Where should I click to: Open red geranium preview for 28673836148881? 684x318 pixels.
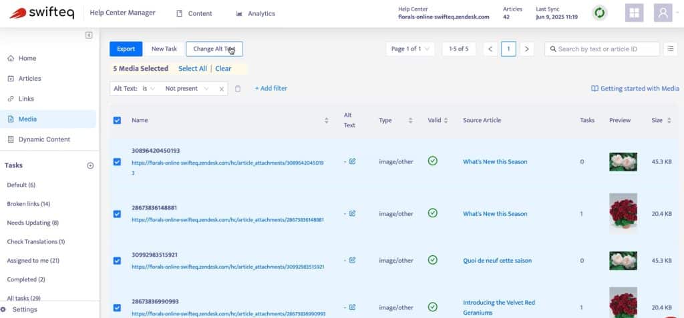[x=623, y=213]
